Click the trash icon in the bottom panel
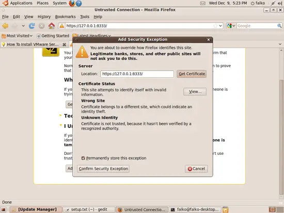Viewport: 284px width, 213px height. pos(226,210)
